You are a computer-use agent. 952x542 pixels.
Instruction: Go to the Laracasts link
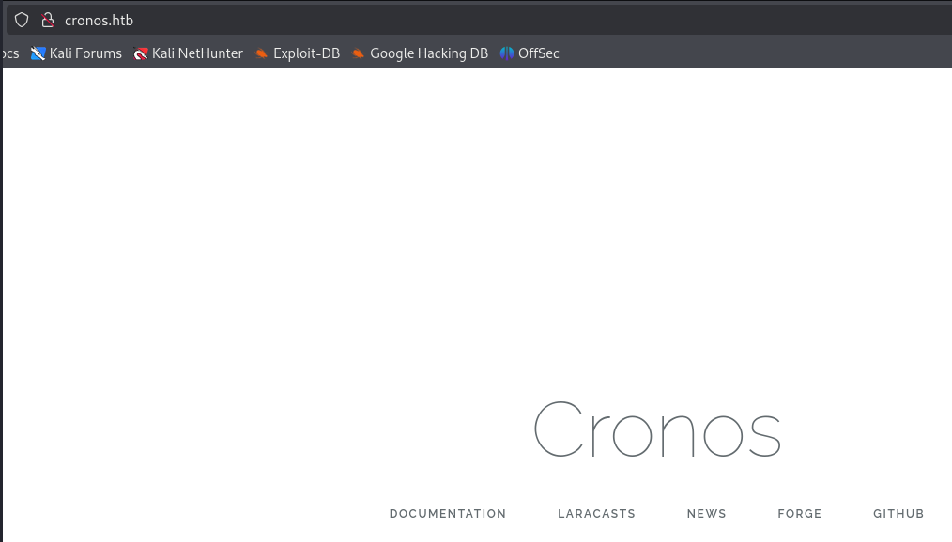[x=596, y=514]
